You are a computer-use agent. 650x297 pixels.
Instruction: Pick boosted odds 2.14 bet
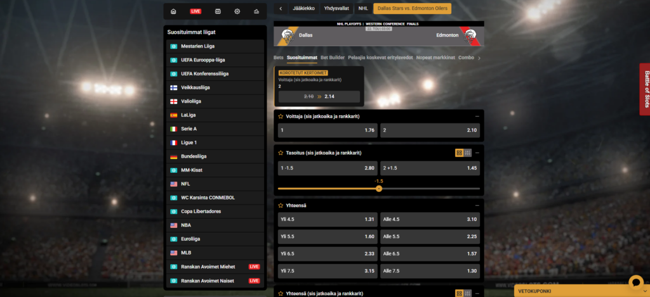(x=319, y=96)
